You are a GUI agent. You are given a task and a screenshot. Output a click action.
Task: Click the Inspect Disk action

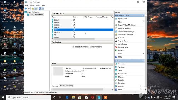coord(123,41)
